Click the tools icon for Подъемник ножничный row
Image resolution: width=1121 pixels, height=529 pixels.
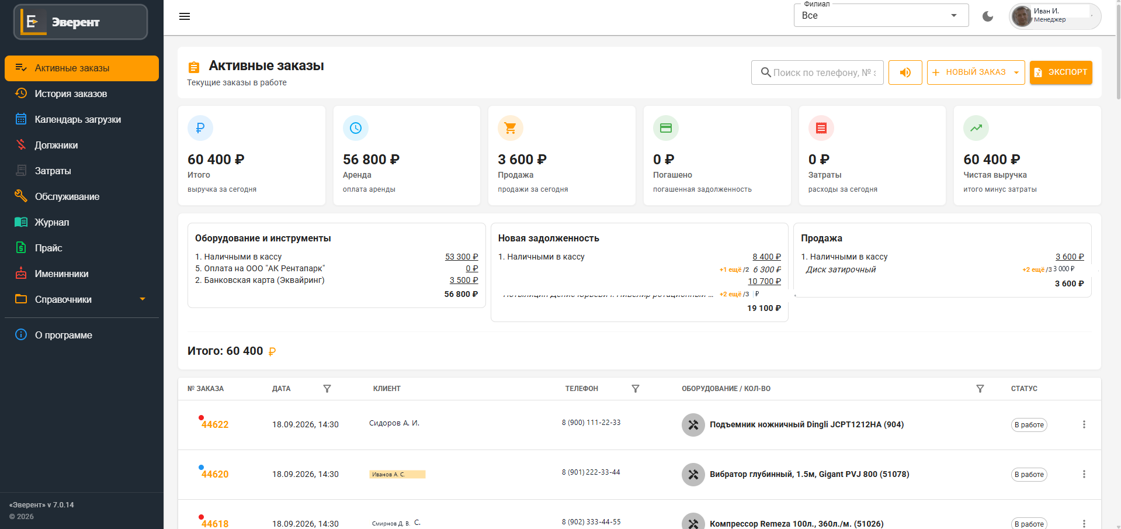coord(693,425)
